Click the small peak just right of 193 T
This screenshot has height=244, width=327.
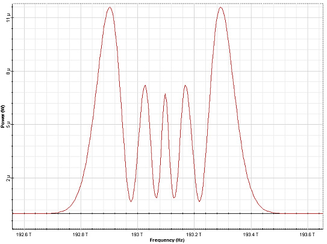(x=145, y=86)
